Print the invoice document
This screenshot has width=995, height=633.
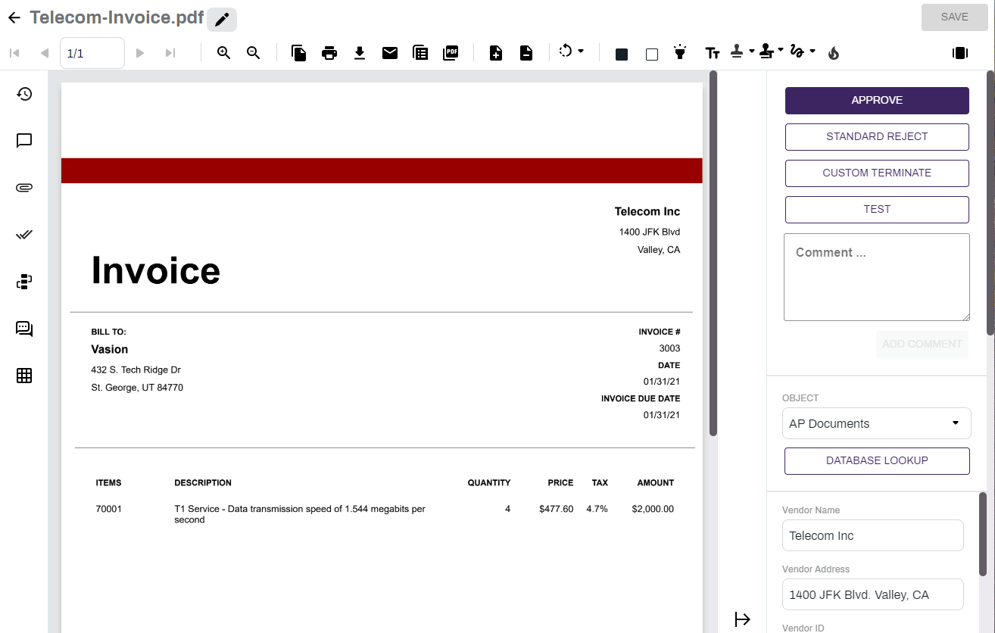(329, 53)
